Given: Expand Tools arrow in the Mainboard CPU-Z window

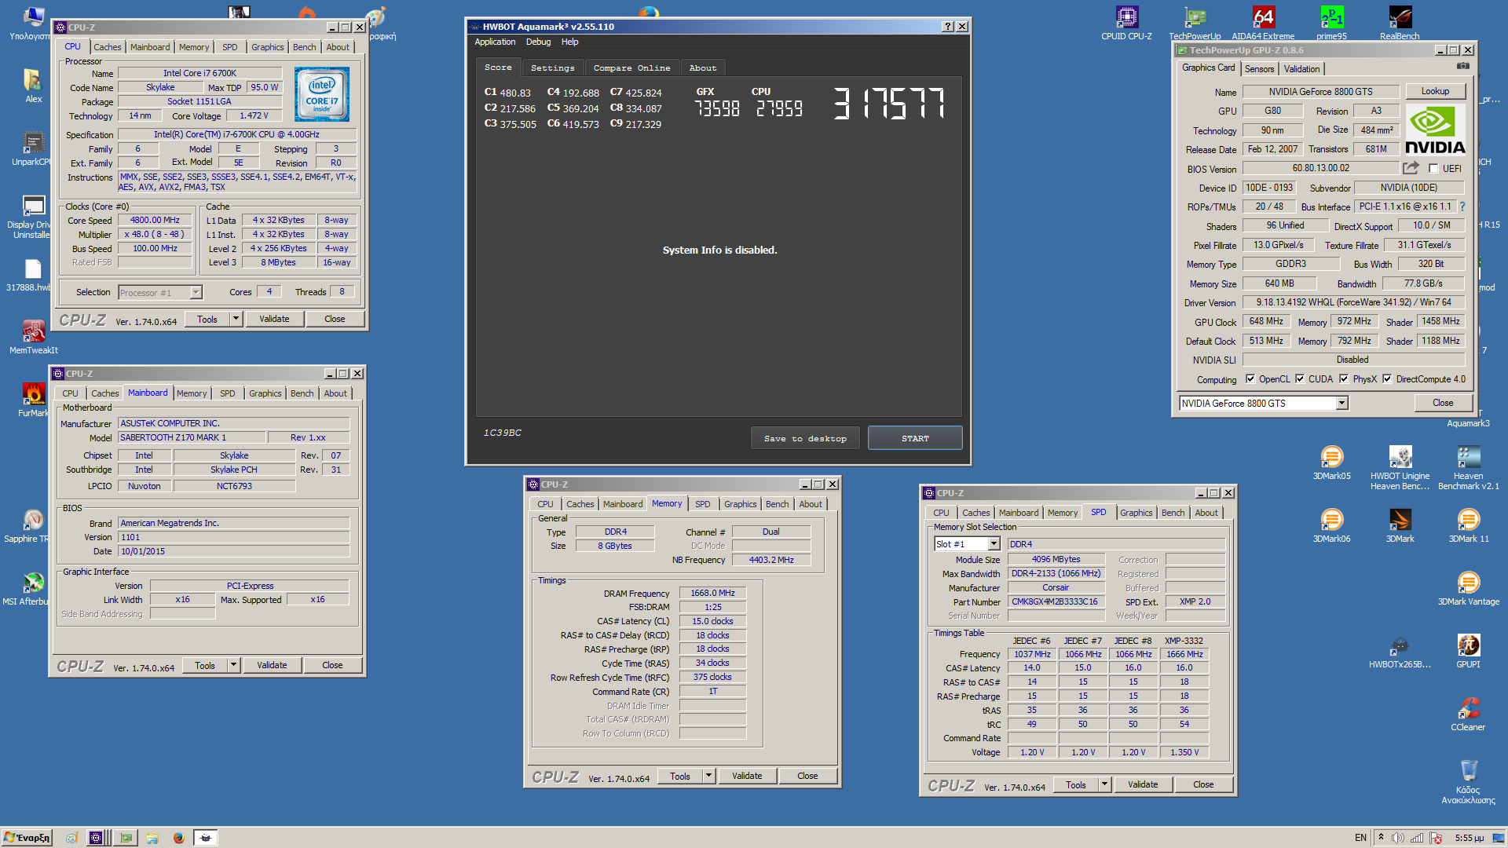Looking at the screenshot, I should pos(233,665).
